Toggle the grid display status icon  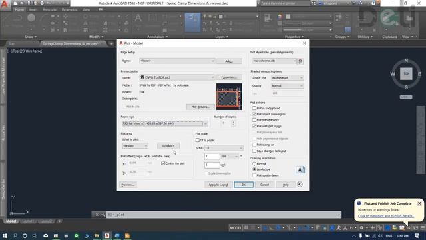click(x=246, y=228)
